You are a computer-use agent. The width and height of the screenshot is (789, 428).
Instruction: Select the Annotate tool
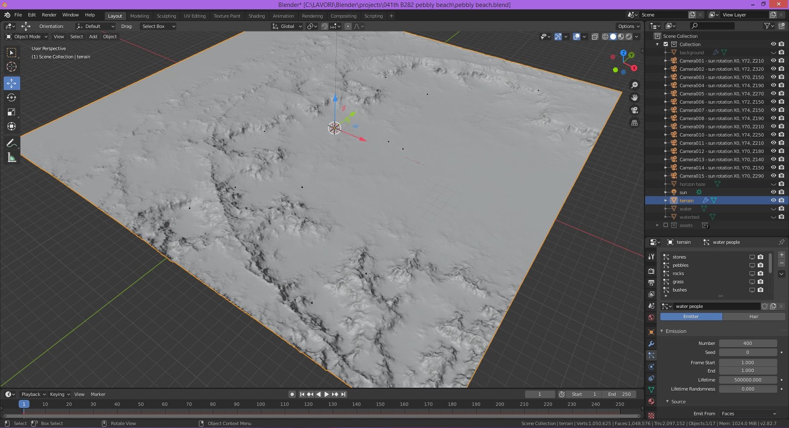click(12, 143)
